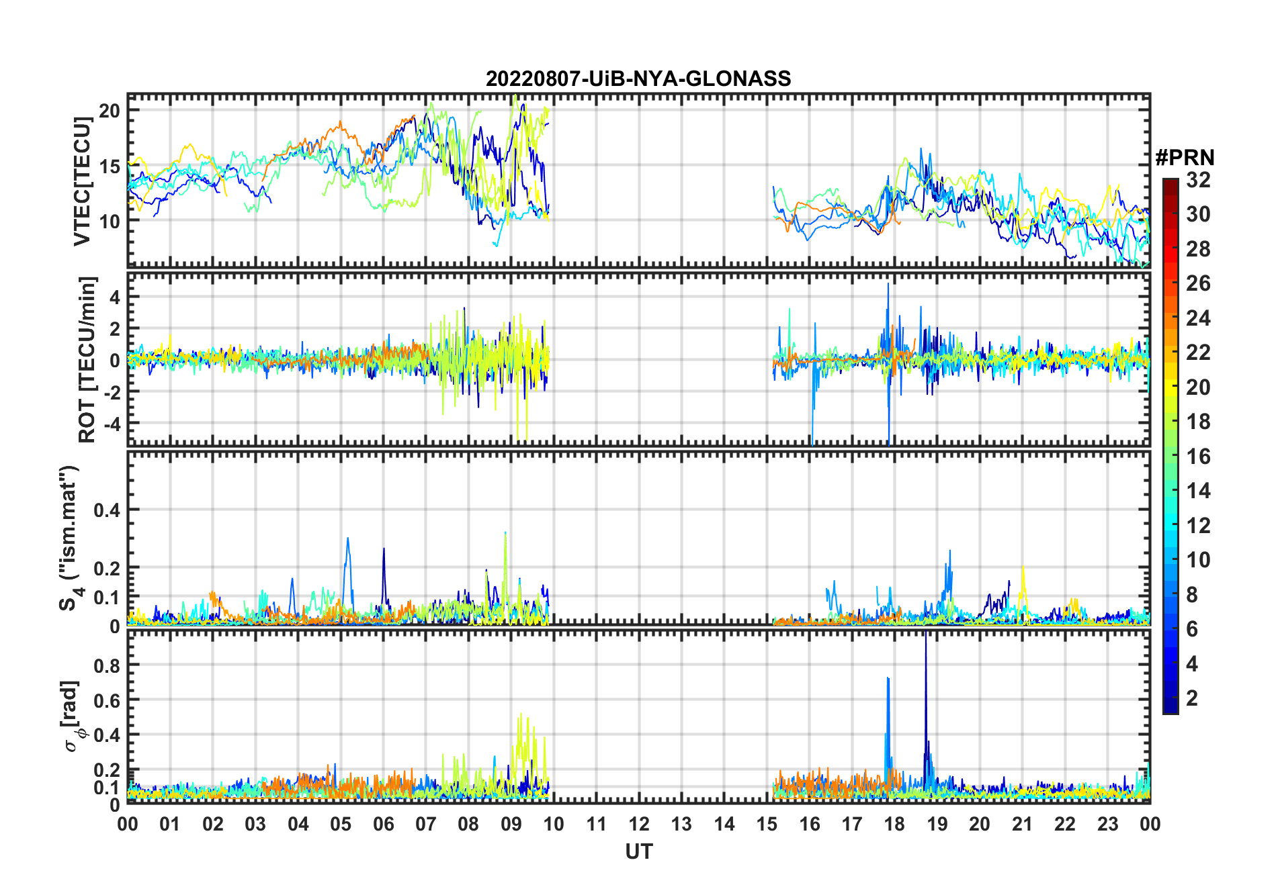The height and width of the screenshot is (893, 1278).
Task: Click the VTEC[TECU] axis label
Action: pyautogui.click(x=82, y=181)
